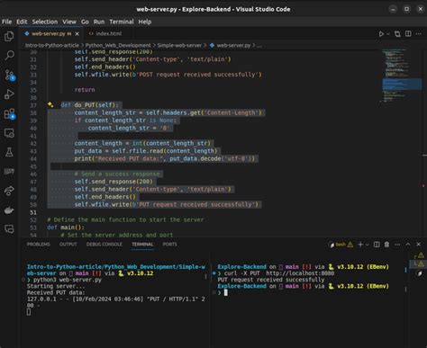Image resolution: width=427 pixels, height=348 pixels.
Task: Click the Live Share arrow icon in activity bar
Action: (9, 191)
